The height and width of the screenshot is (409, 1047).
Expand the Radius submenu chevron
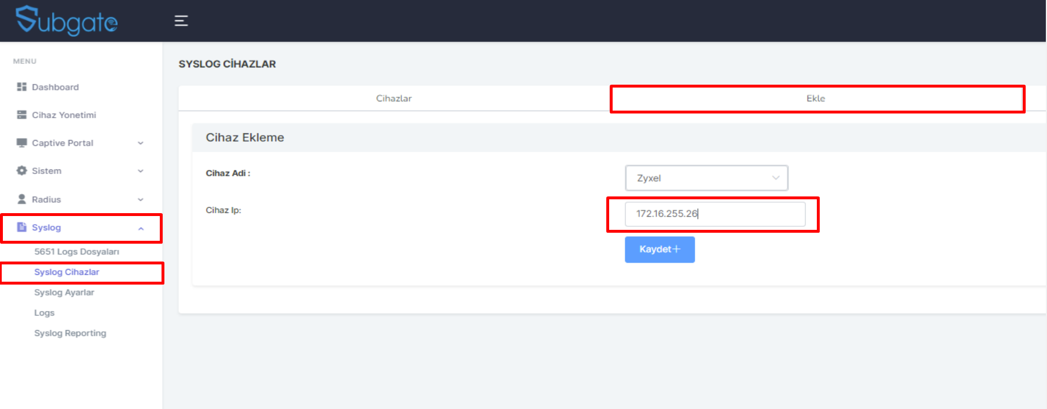[141, 200]
